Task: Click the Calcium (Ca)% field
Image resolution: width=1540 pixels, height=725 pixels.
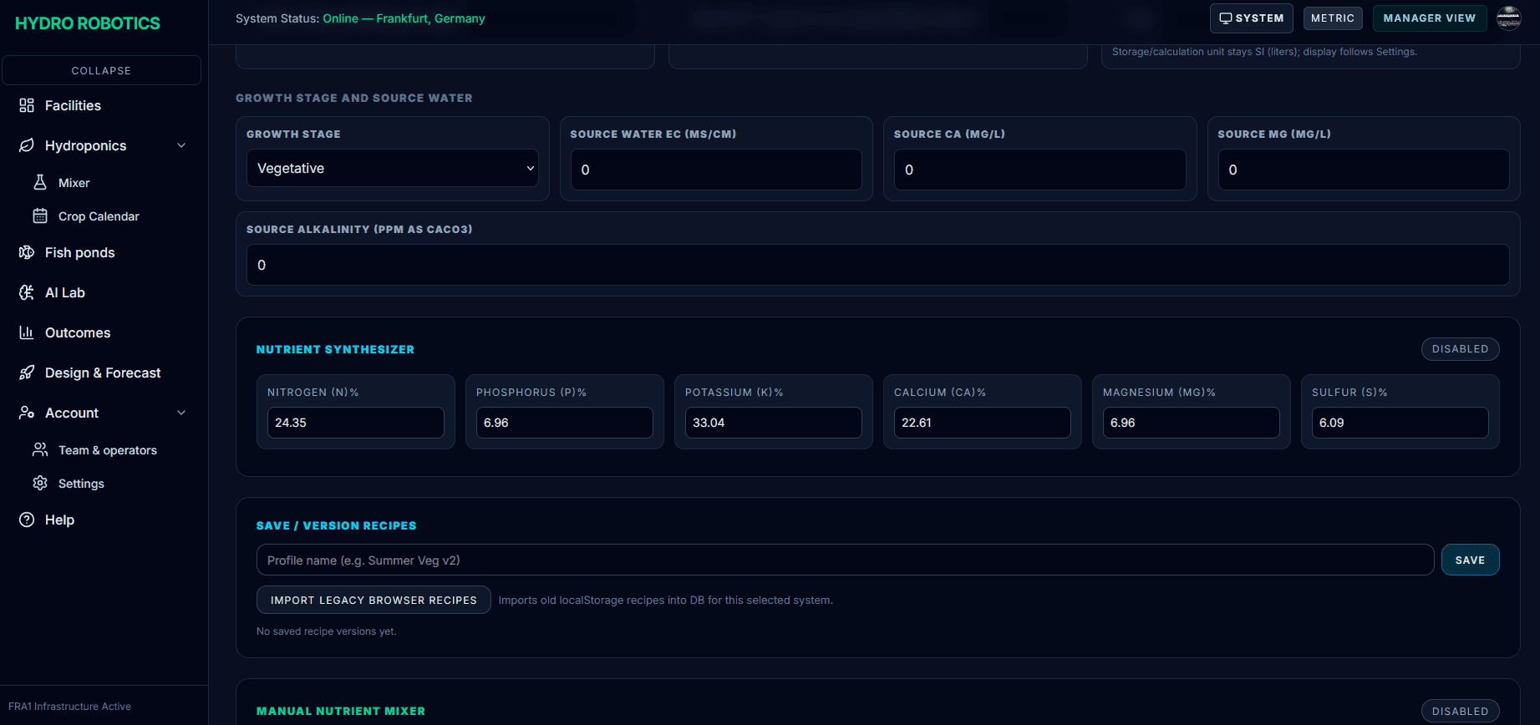Action: (x=983, y=423)
